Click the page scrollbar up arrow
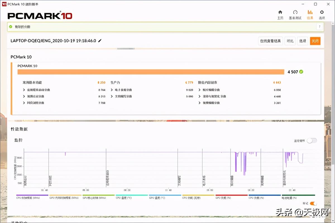The height and width of the screenshot is (223, 335). coord(333,23)
